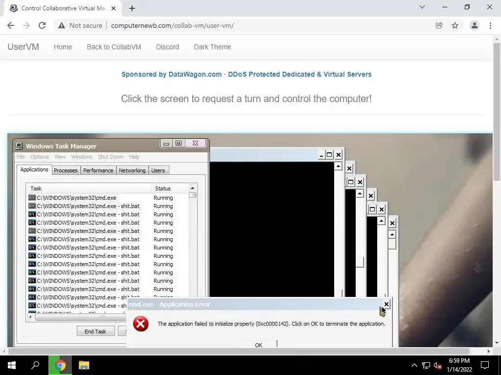This screenshot has height=375, width=501.
Task: Switch to Dark Theme
Action: 212,47
